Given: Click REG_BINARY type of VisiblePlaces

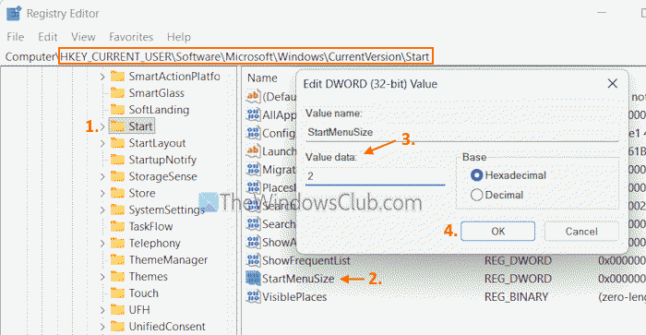Looking at the screenshot, I should point(516,296).
